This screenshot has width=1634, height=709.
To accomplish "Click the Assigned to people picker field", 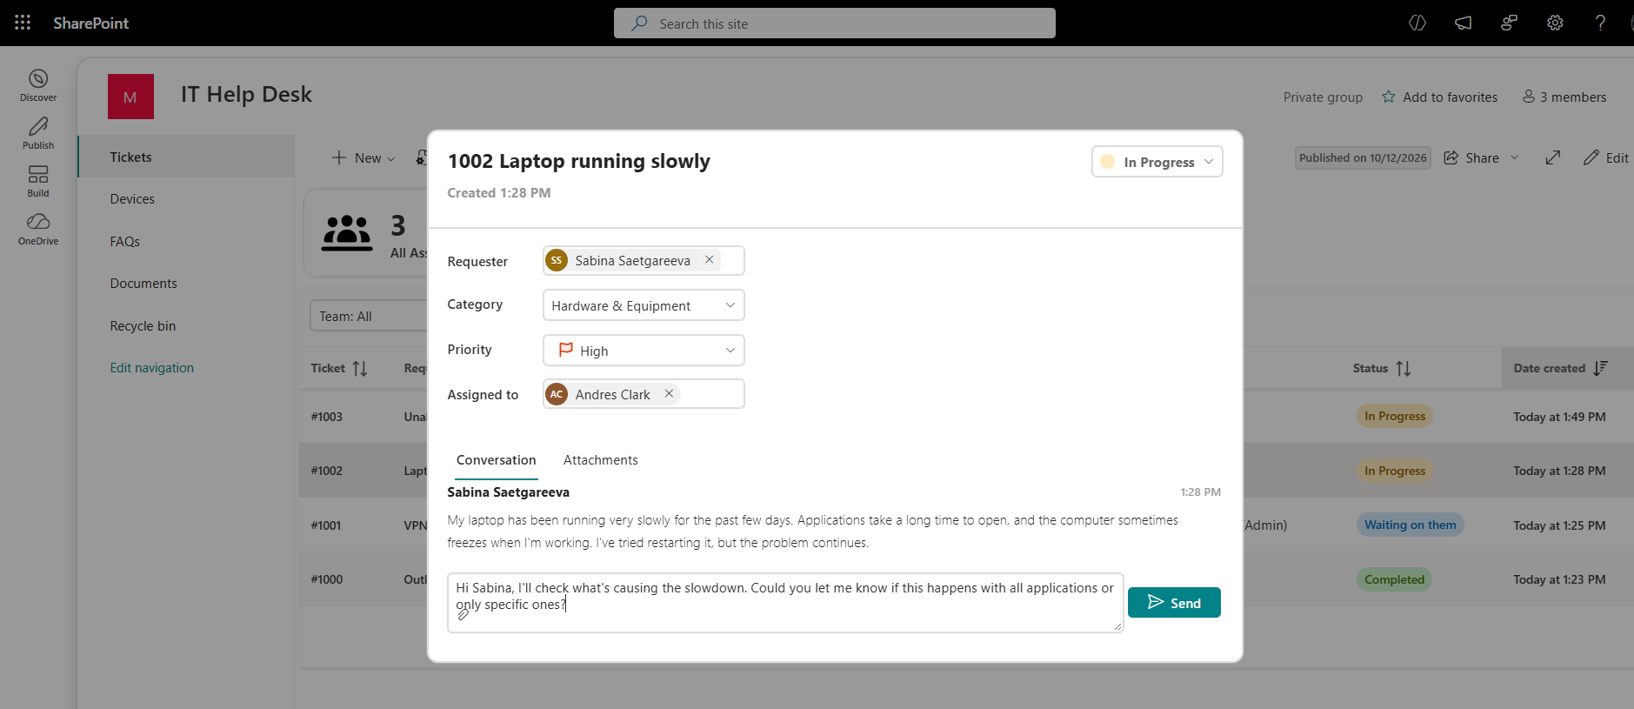I will (x=644, y=394).
